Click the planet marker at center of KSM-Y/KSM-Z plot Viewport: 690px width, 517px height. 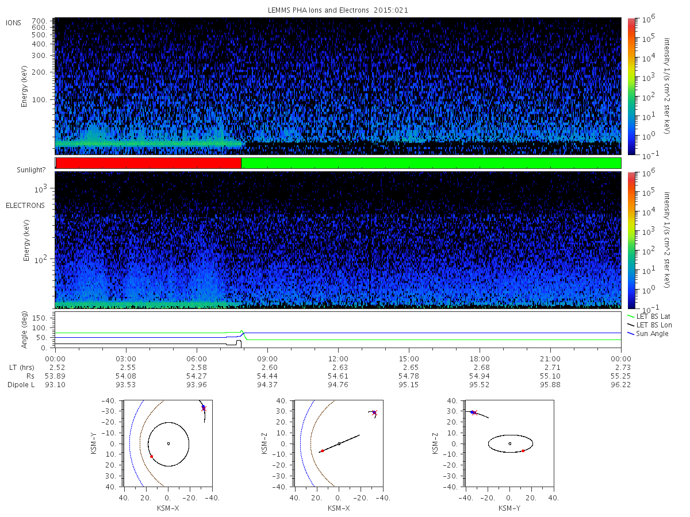coord(509,443)
